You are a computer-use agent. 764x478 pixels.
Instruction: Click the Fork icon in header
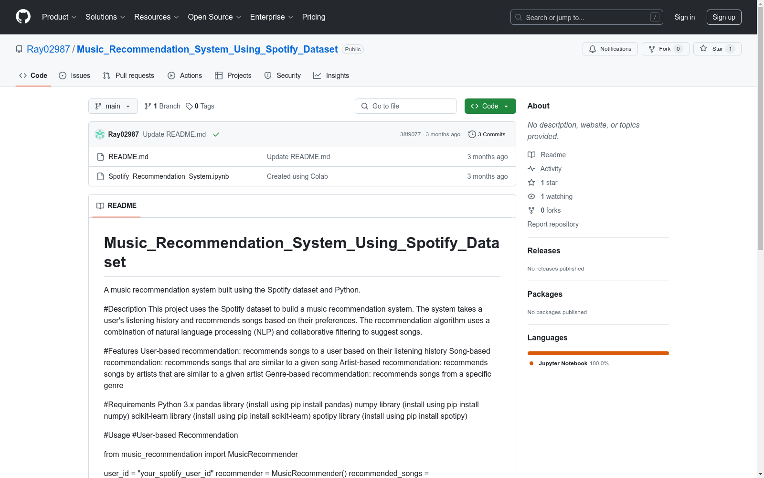point(652,49)
